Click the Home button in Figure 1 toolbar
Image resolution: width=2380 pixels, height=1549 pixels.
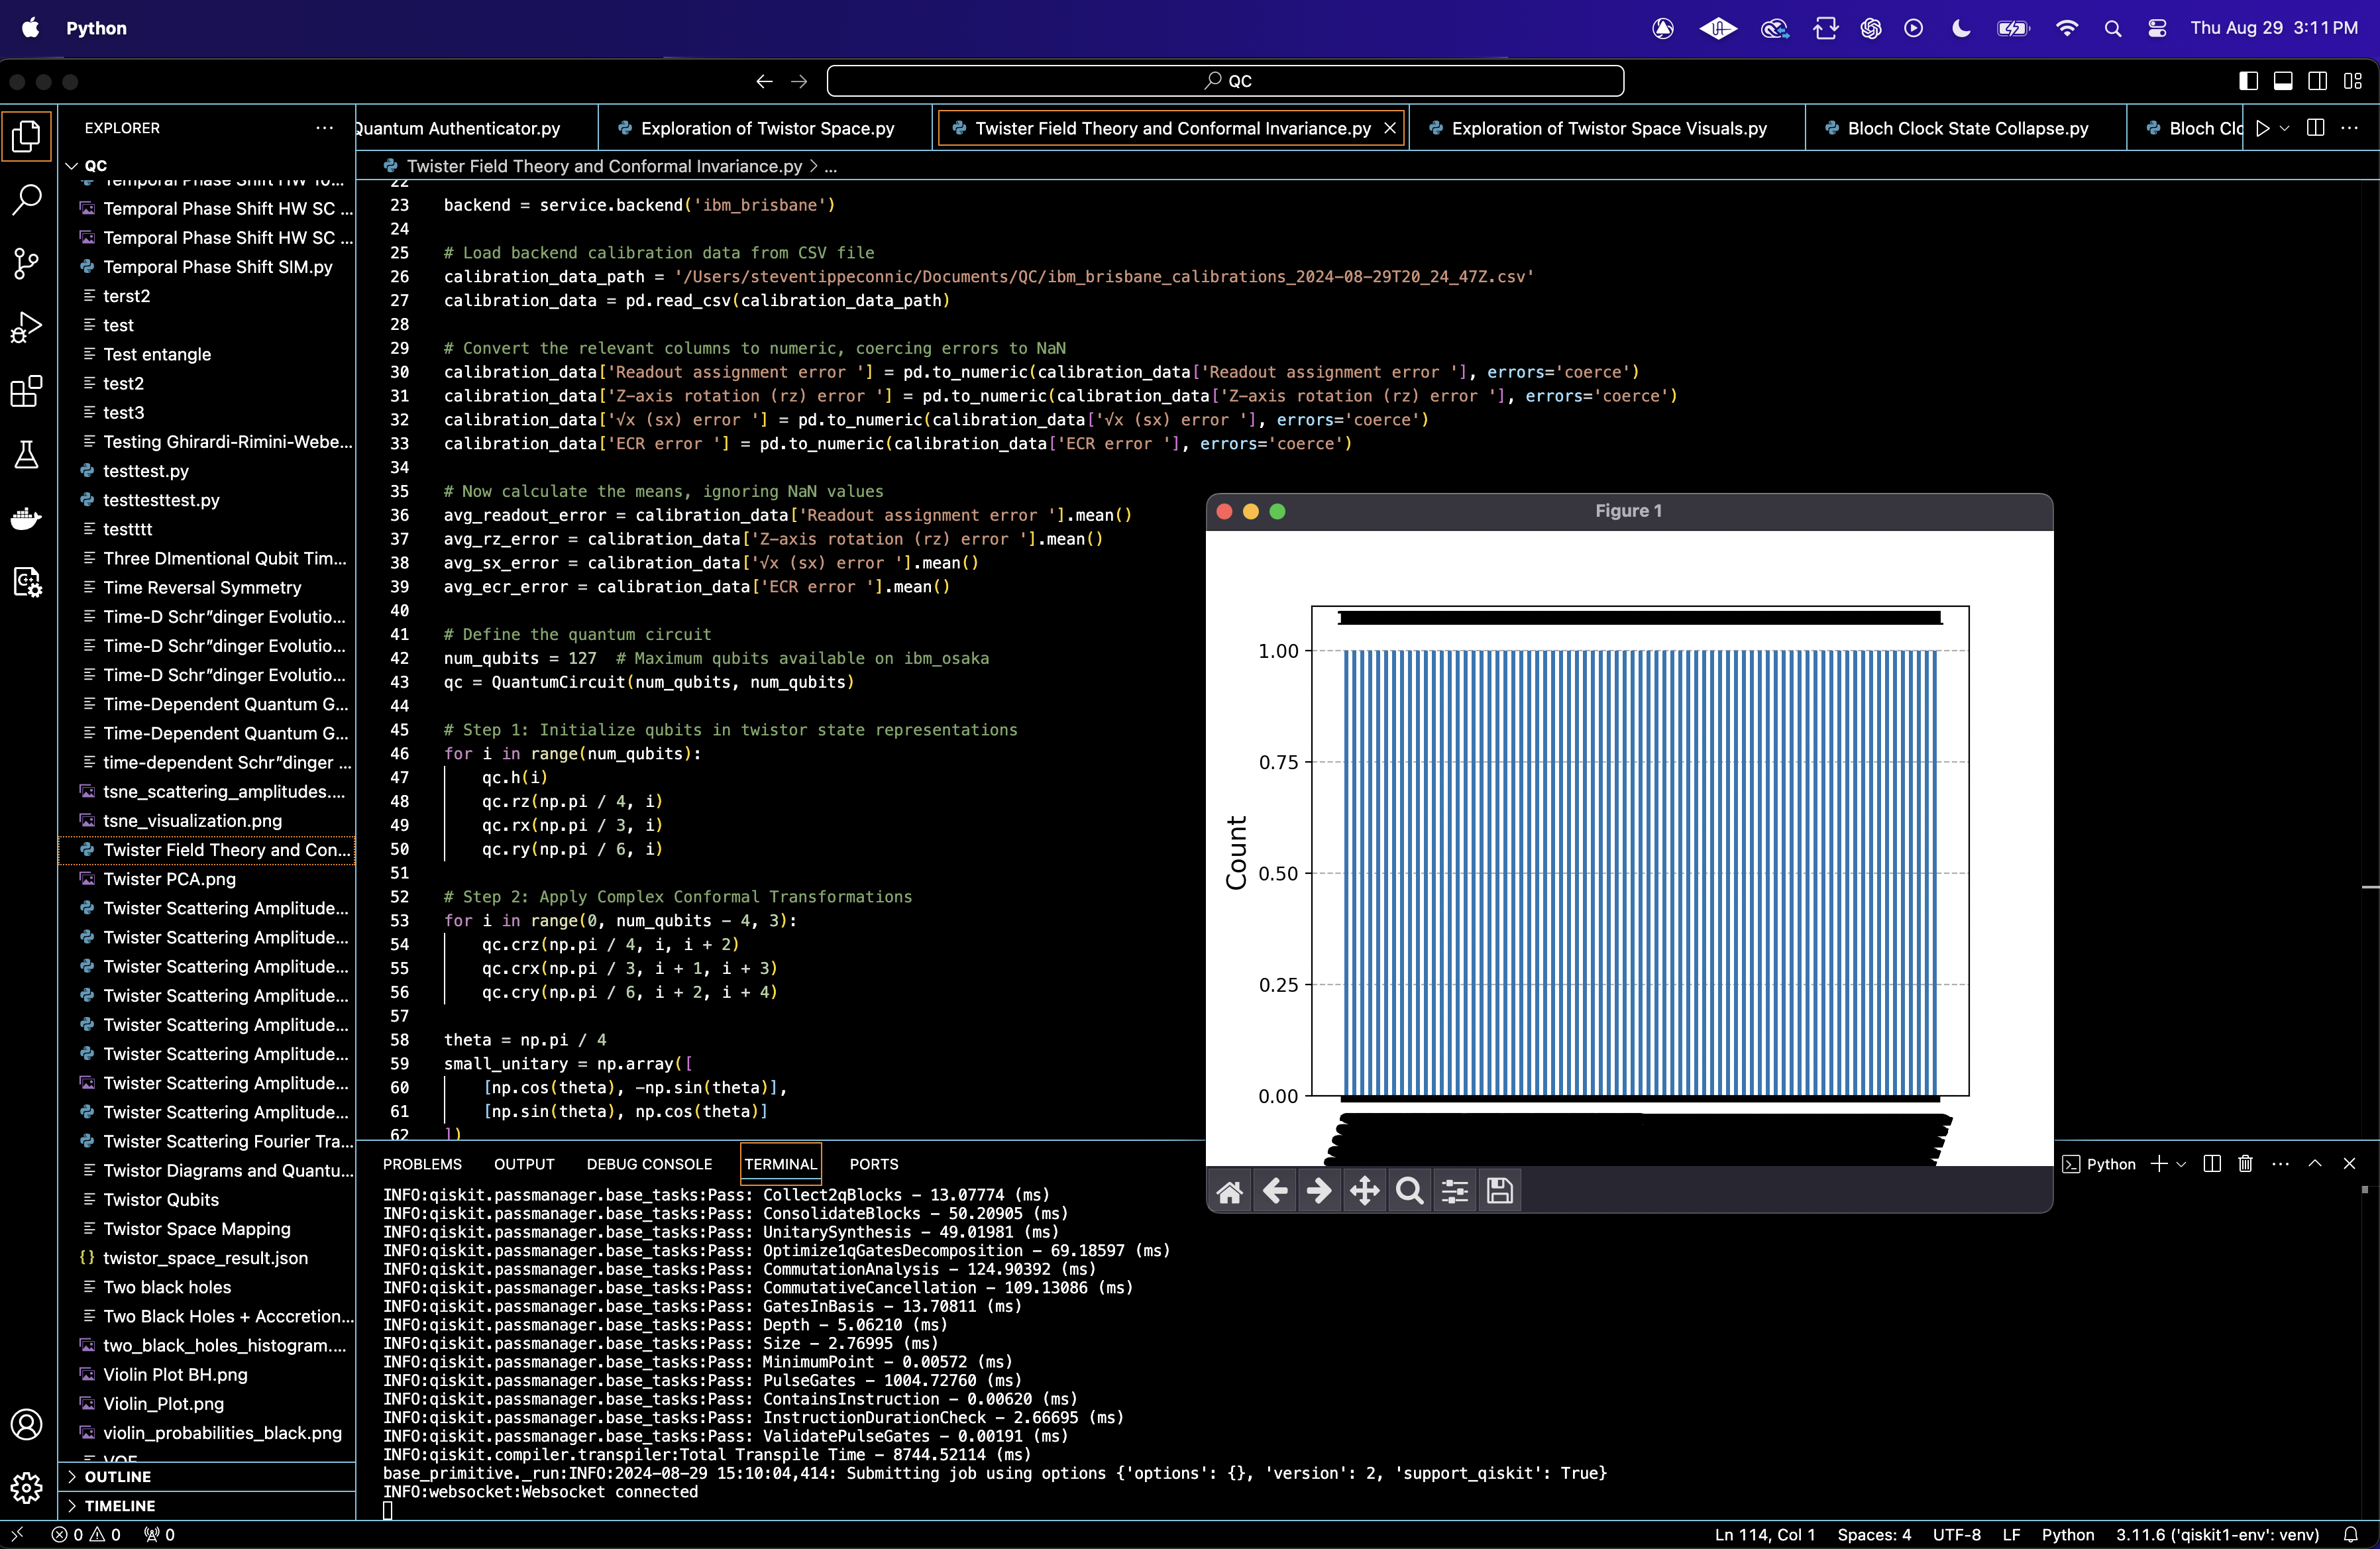click(1230, 1191)
